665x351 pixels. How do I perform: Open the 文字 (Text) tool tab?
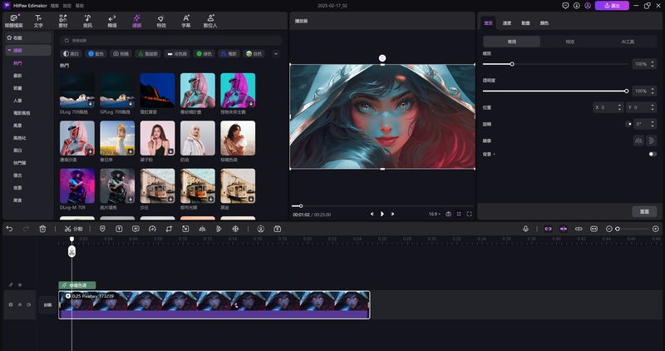click(x=38, y=21)
